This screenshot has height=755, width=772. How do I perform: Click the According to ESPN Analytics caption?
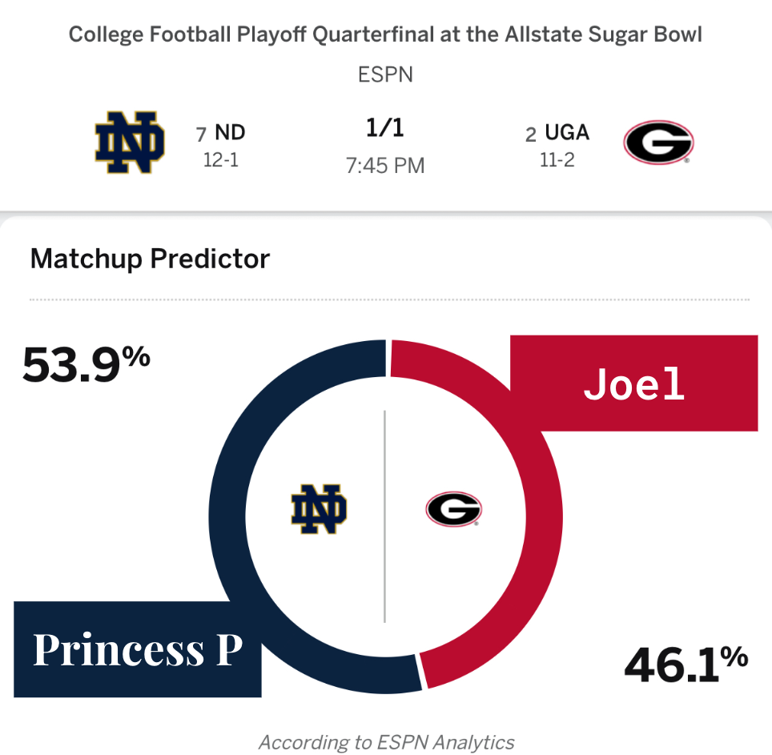coord(386,742)
